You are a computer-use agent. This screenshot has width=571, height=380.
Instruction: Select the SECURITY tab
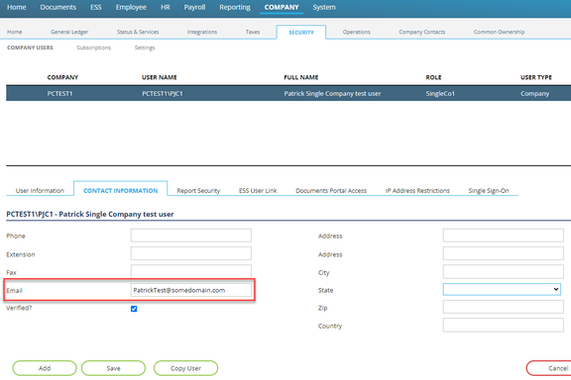tap(301, 33)
